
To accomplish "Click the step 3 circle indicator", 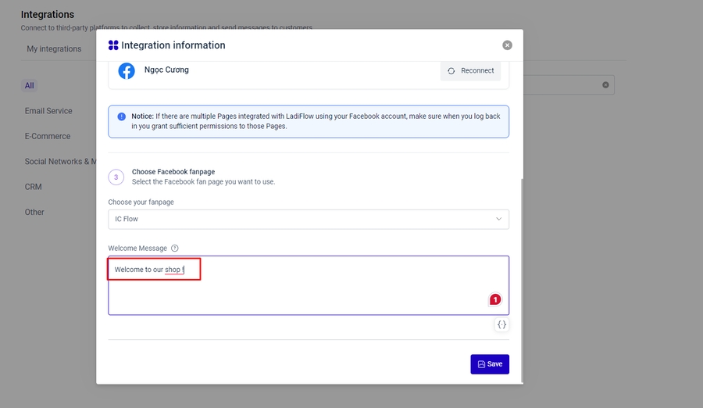I will [x=116, y=177].
